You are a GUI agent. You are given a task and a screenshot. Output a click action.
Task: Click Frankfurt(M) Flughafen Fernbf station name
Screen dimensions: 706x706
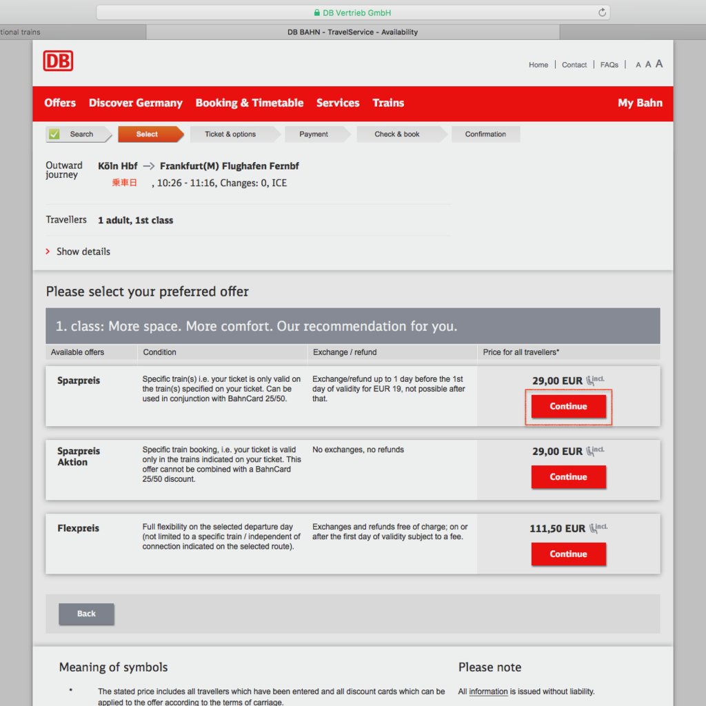coord(229,166)
